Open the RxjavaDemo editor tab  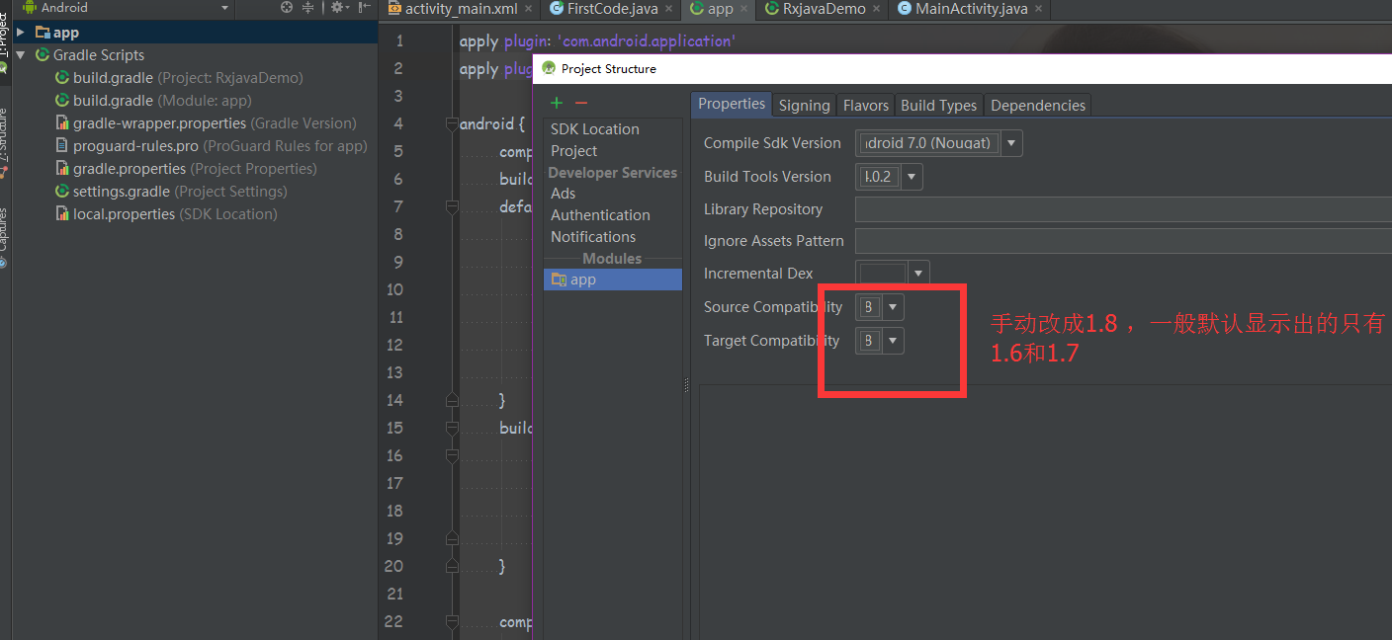point(824,9)
